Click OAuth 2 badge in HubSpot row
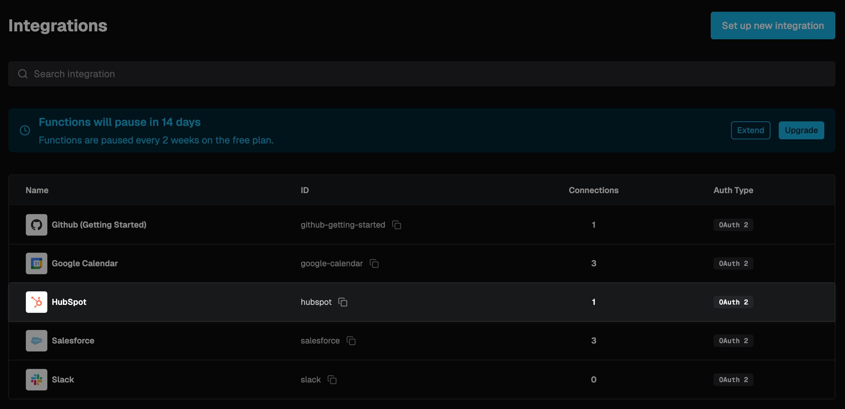 tap(734, 302)
